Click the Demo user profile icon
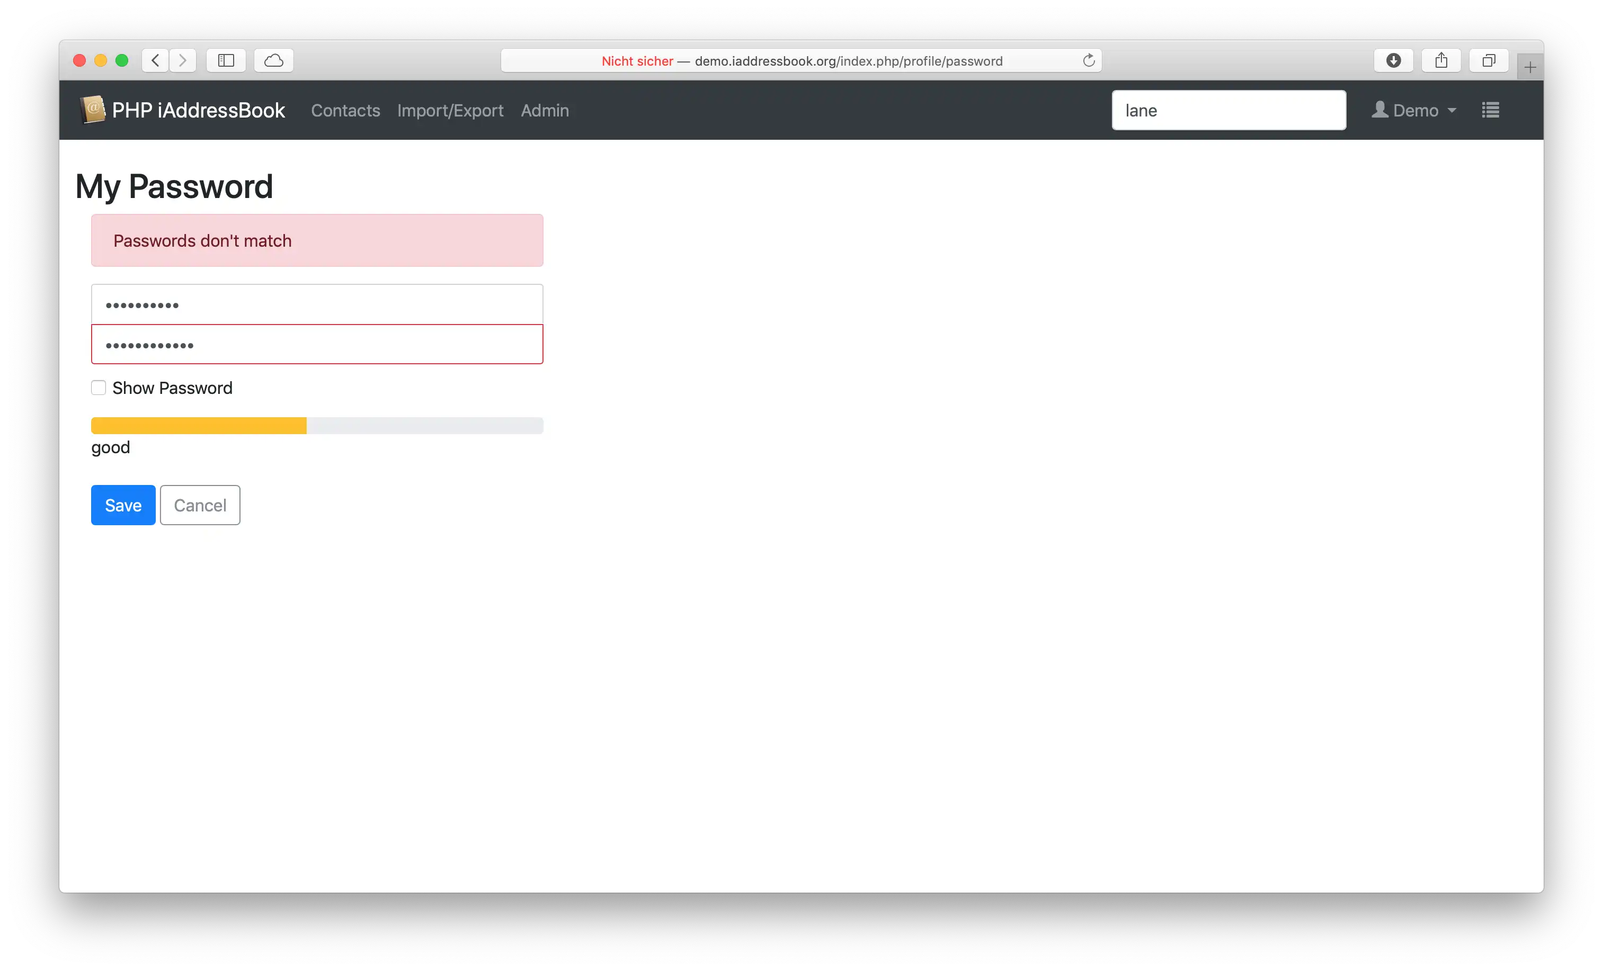This screenshot has width=1603, height=971. pyautogui.click(x=1381, y=110)
